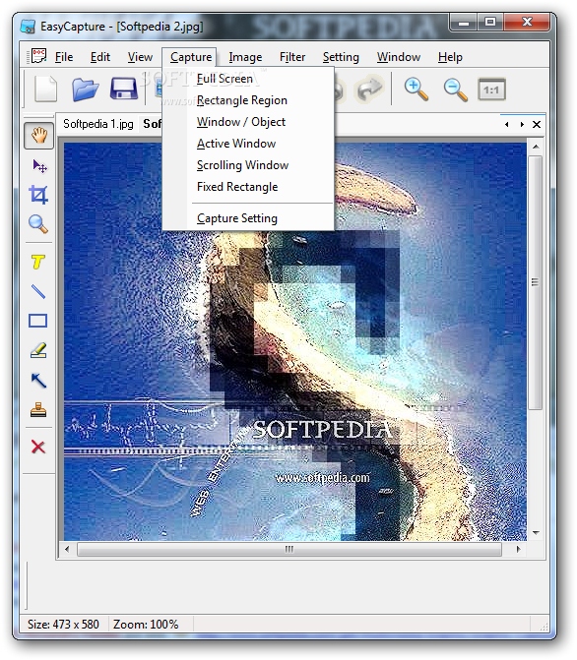The height and width of the screenshot is (660, 577).
Task: Open the Help menu
Action: (x=450, y=57)
